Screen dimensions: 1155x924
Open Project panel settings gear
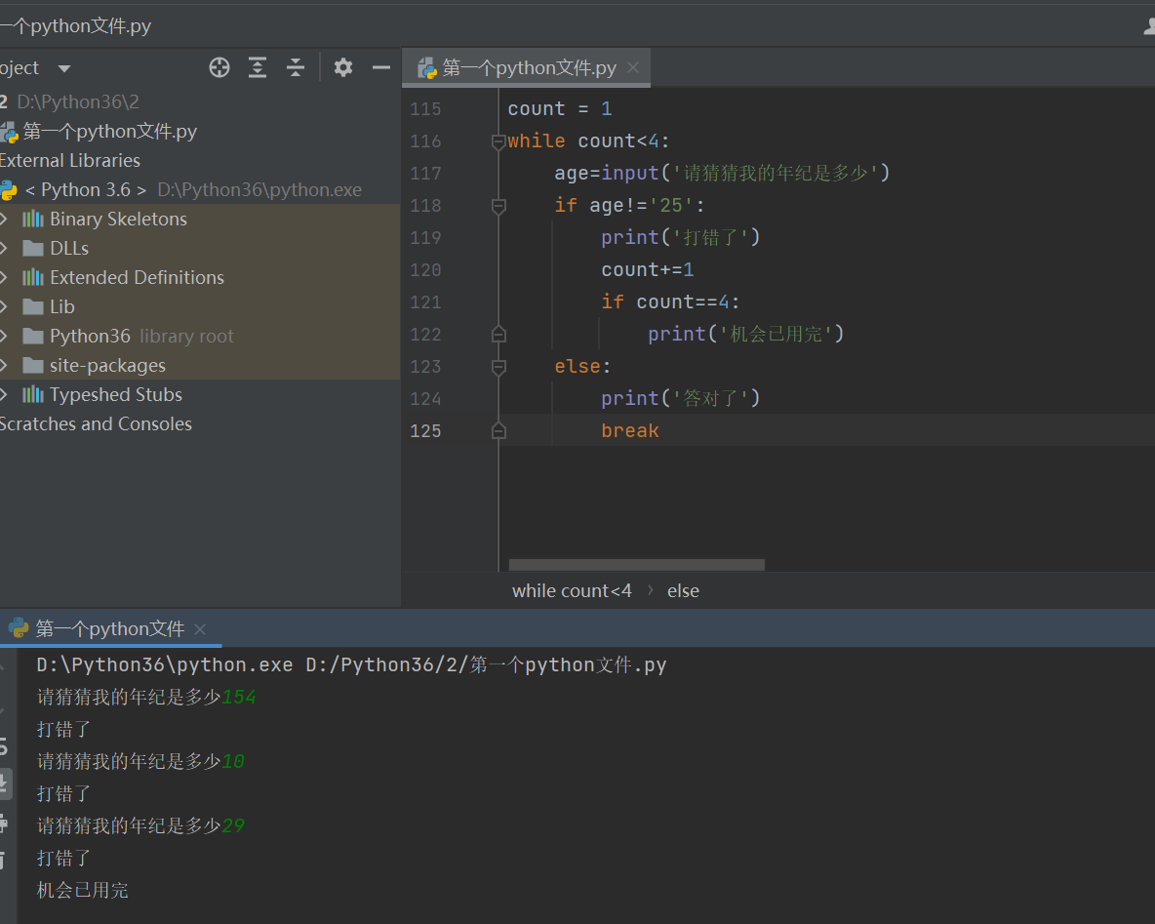342,67
